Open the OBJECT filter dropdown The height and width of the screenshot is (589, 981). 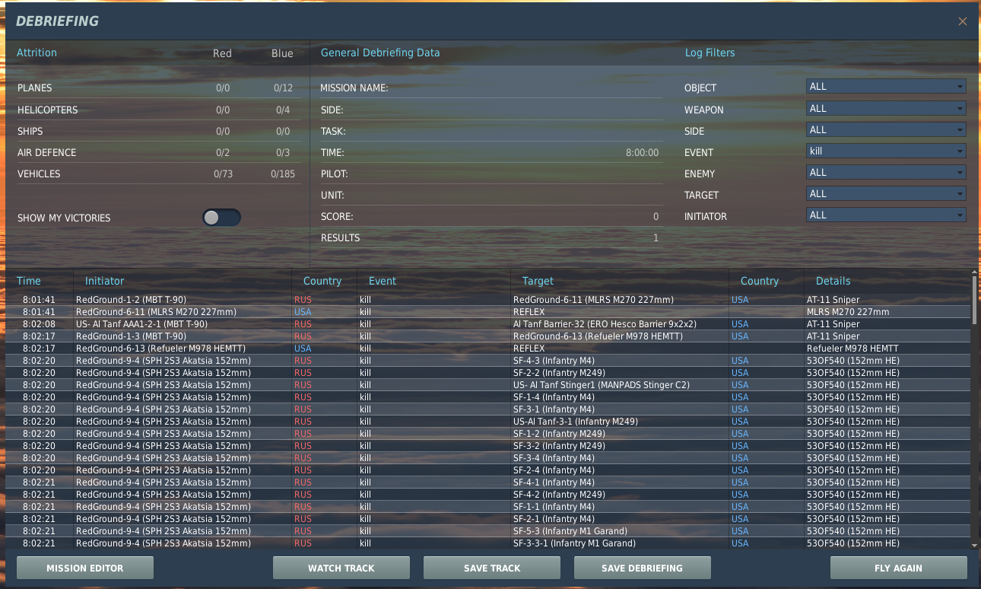pyautogui.click(x=886, y=87)
